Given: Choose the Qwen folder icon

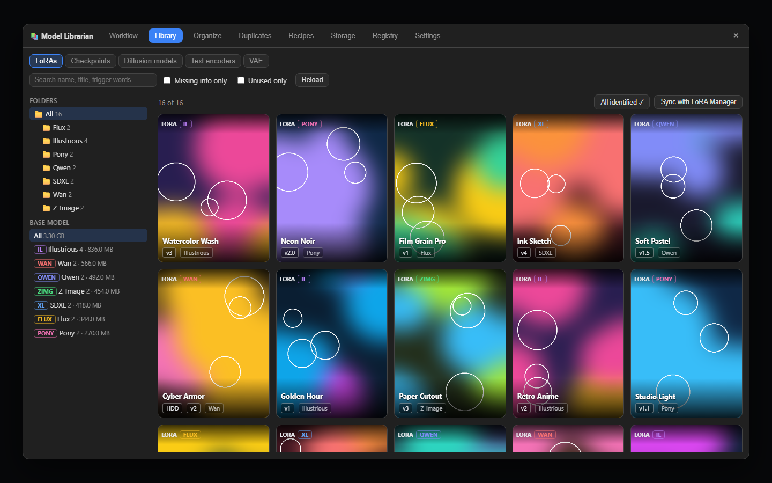Looking at the screenshot, I should (x=46, y=168).
